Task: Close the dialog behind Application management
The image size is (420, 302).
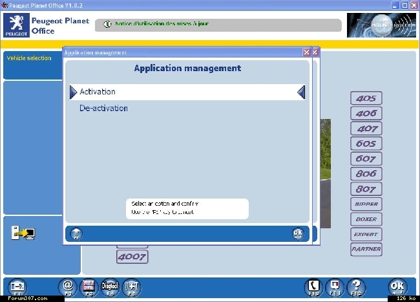Action: pyautogui.click(x=315, y=52)
